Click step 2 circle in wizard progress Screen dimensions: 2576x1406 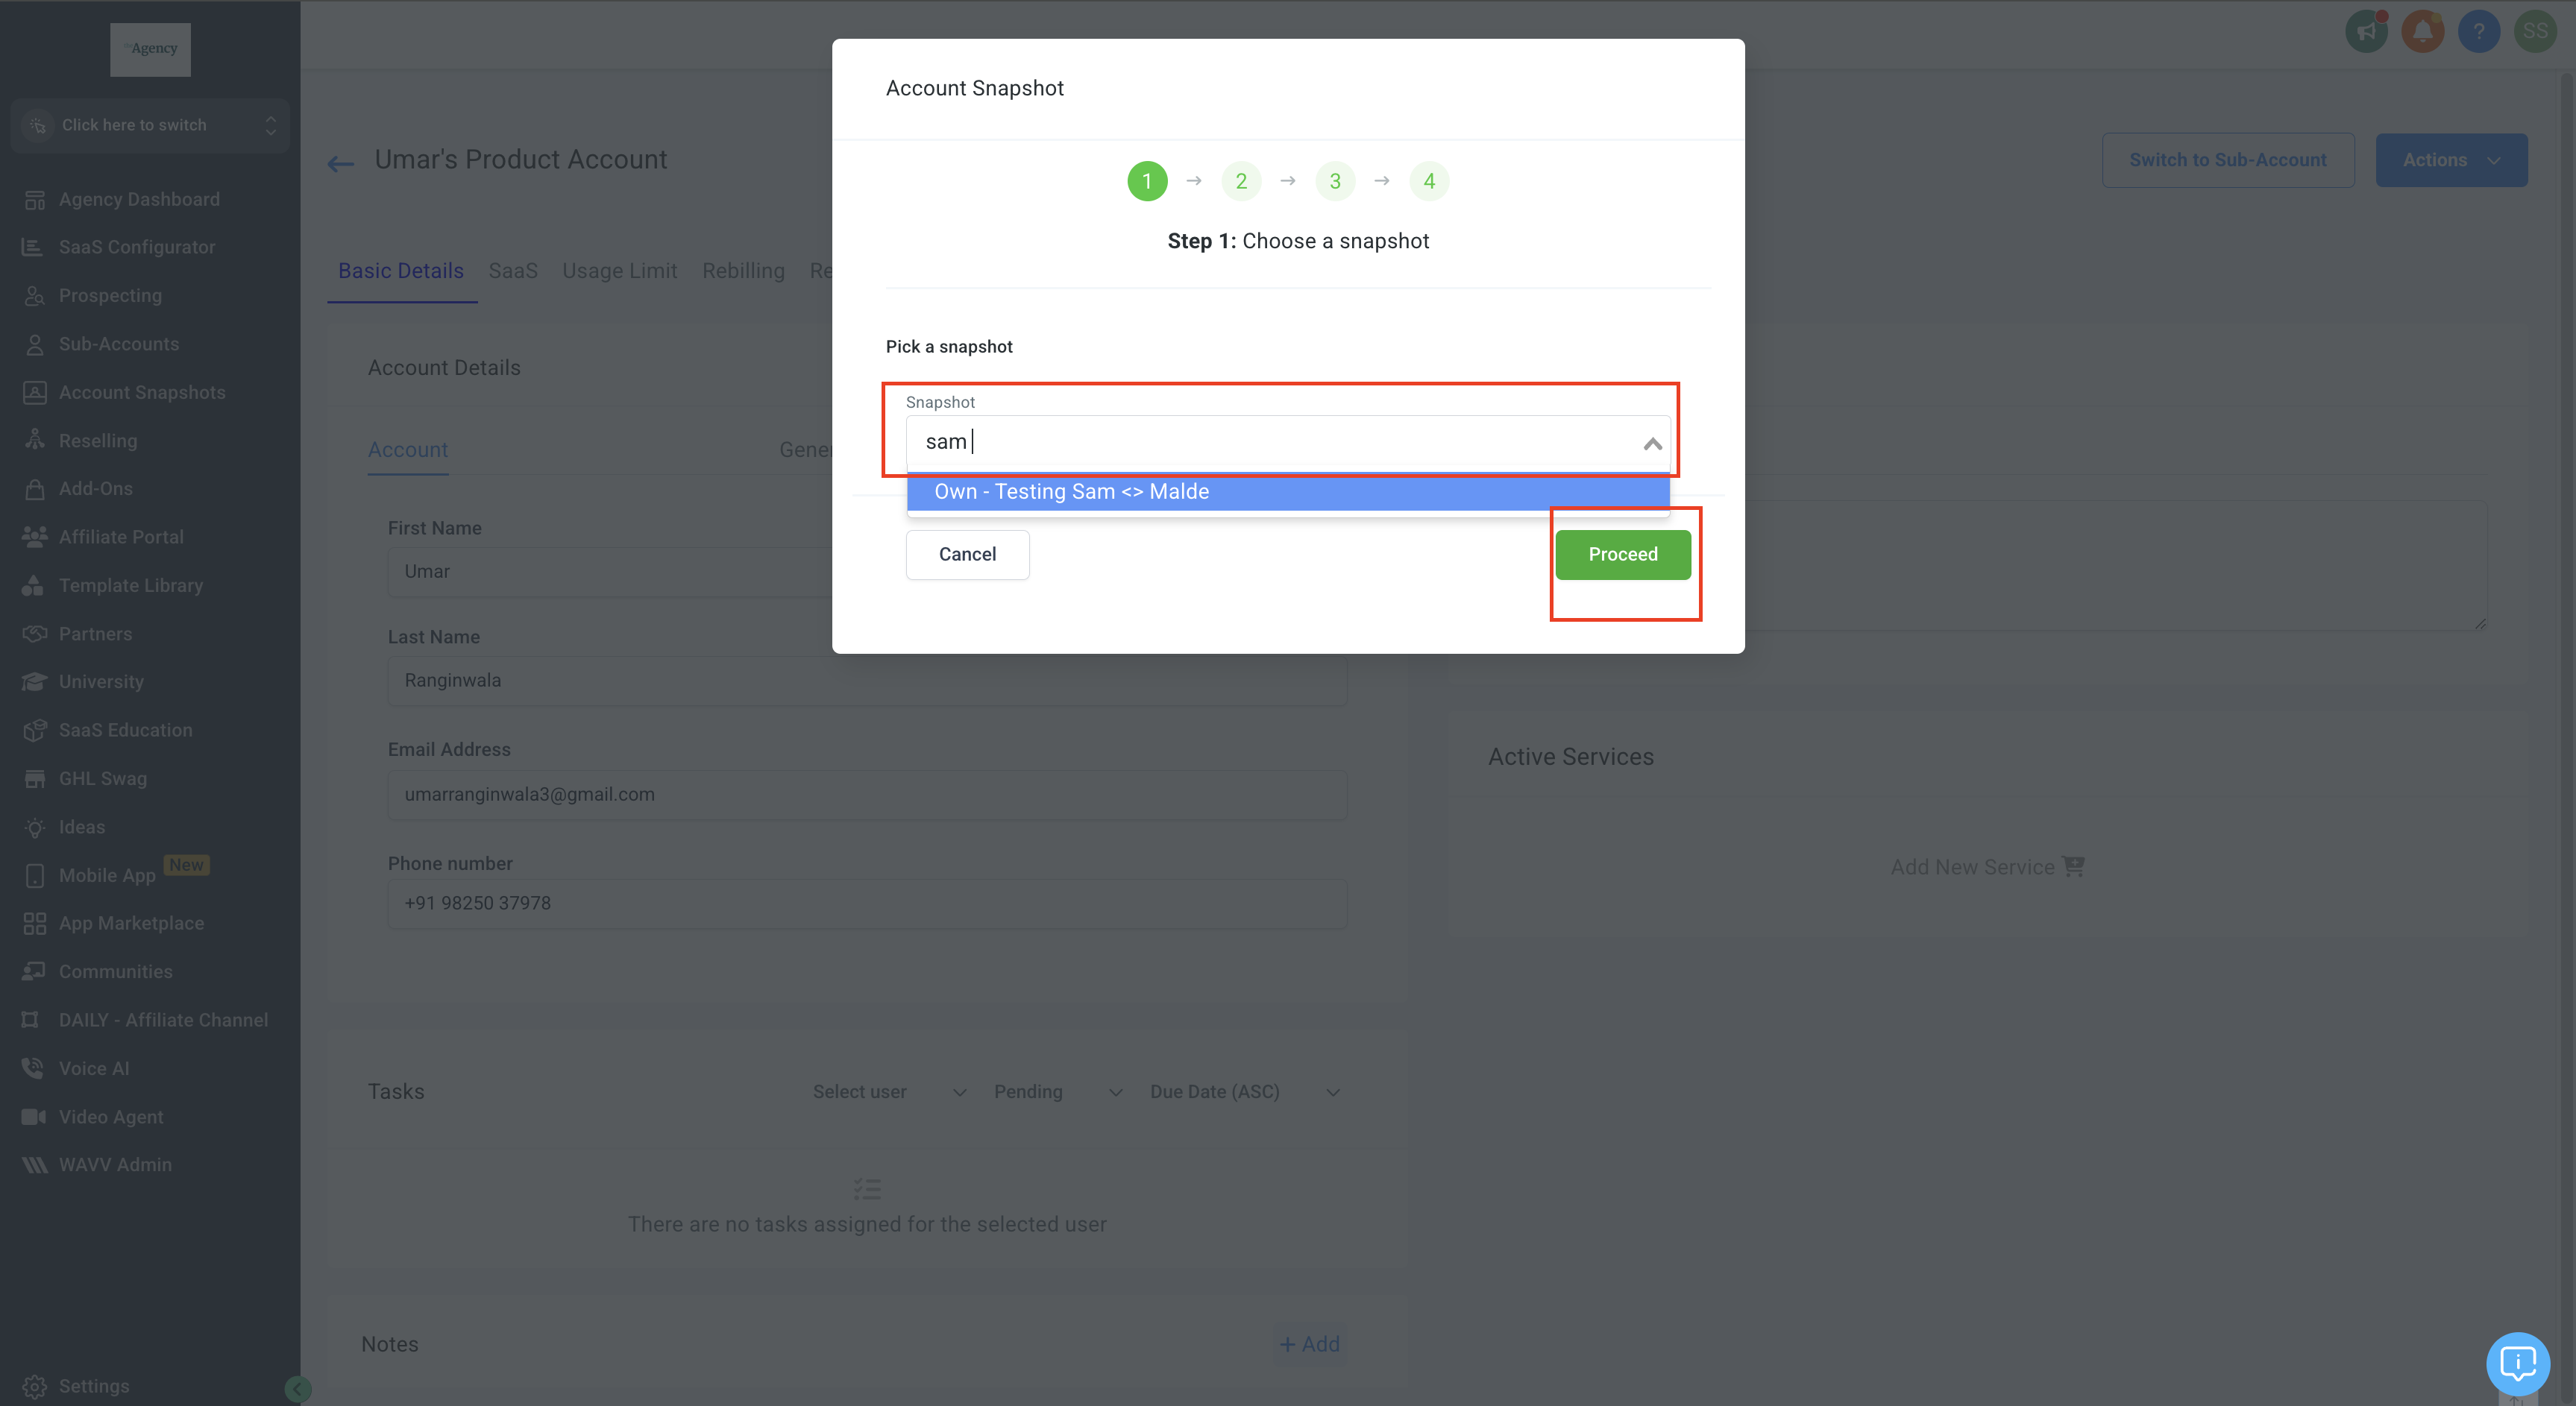click(x=1241, y=181)
